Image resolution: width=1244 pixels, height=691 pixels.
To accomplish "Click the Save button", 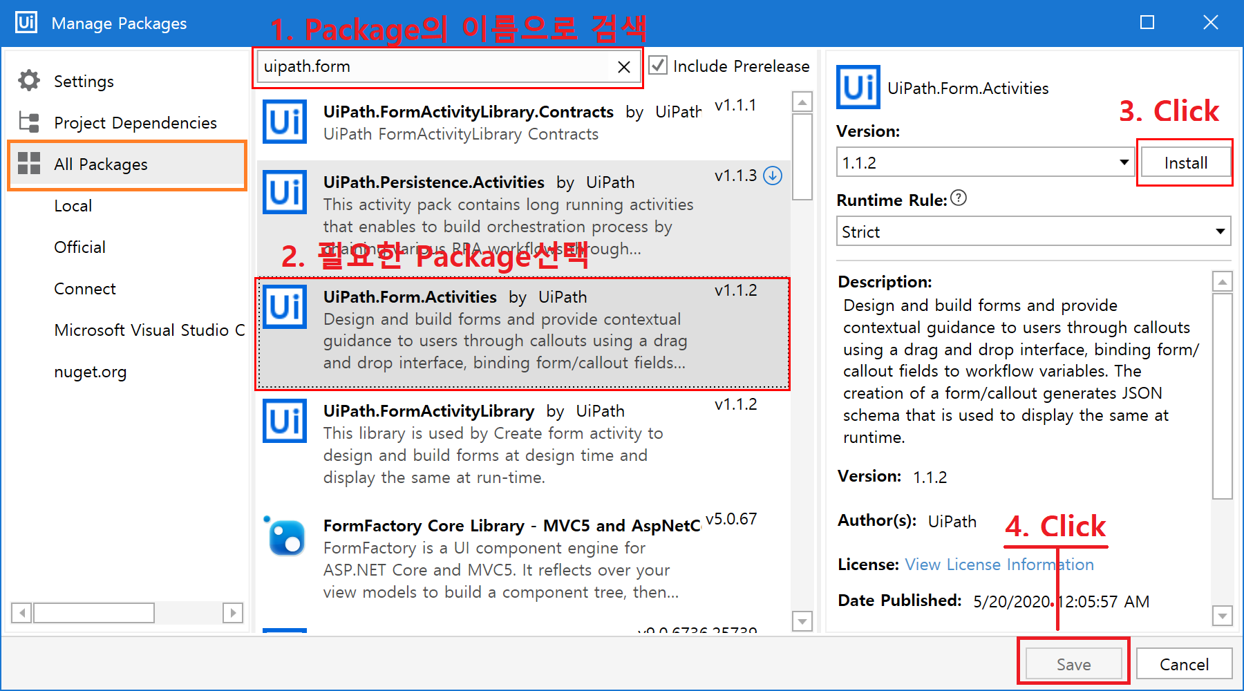I will click(x=1073, y=664).
